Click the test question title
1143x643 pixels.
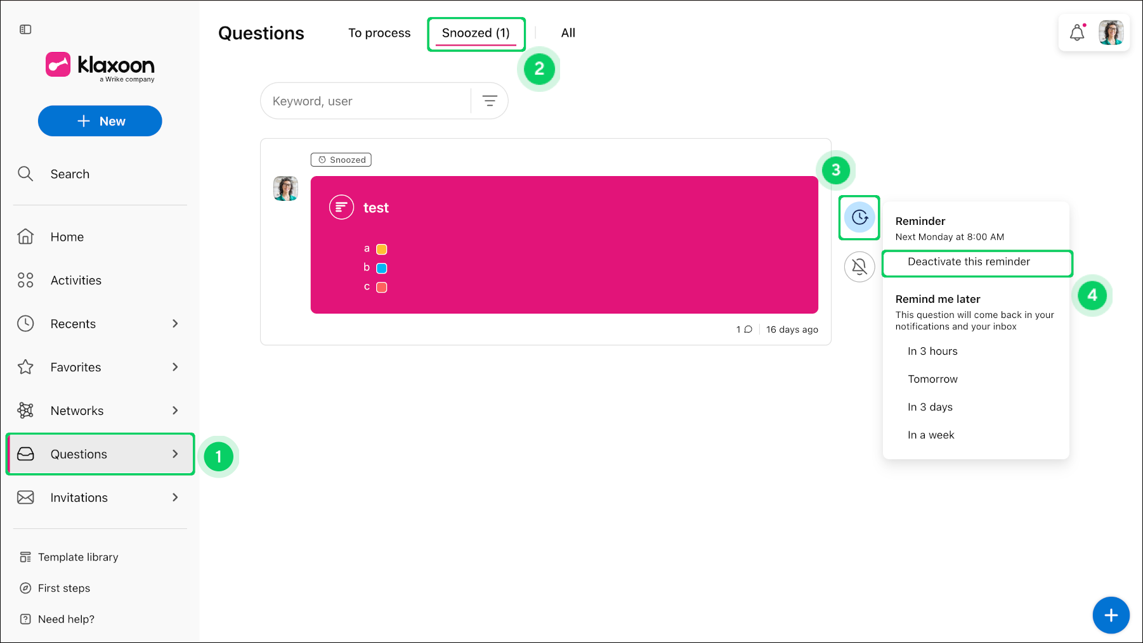click(376, 208)
